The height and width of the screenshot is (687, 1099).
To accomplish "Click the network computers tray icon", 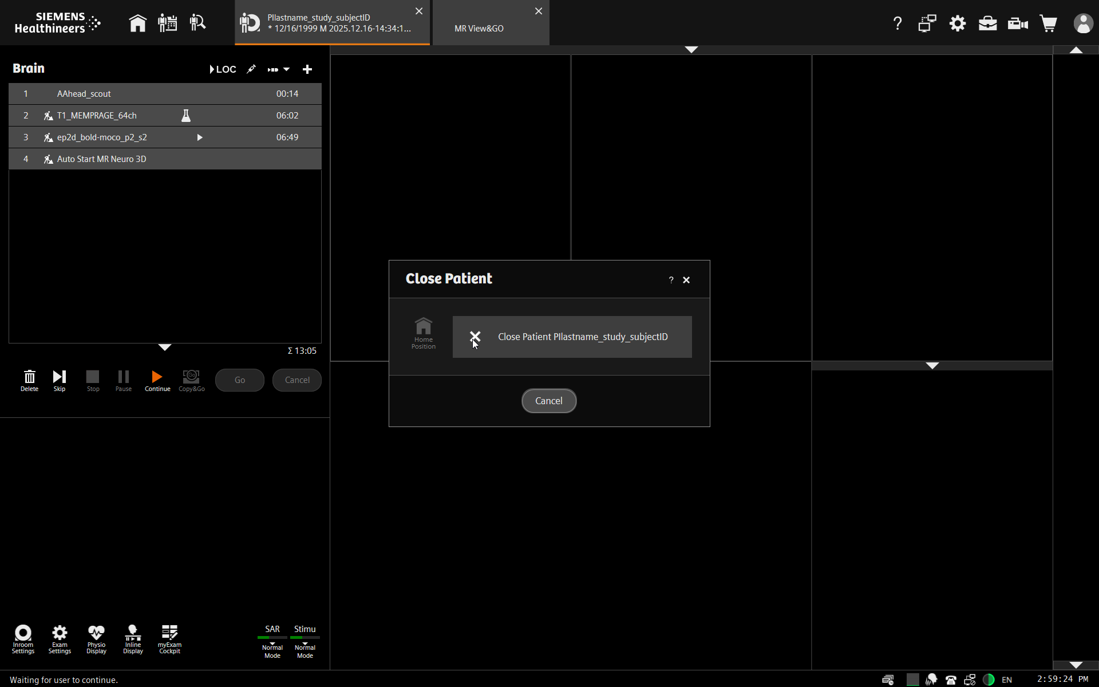I will point(970,680).
